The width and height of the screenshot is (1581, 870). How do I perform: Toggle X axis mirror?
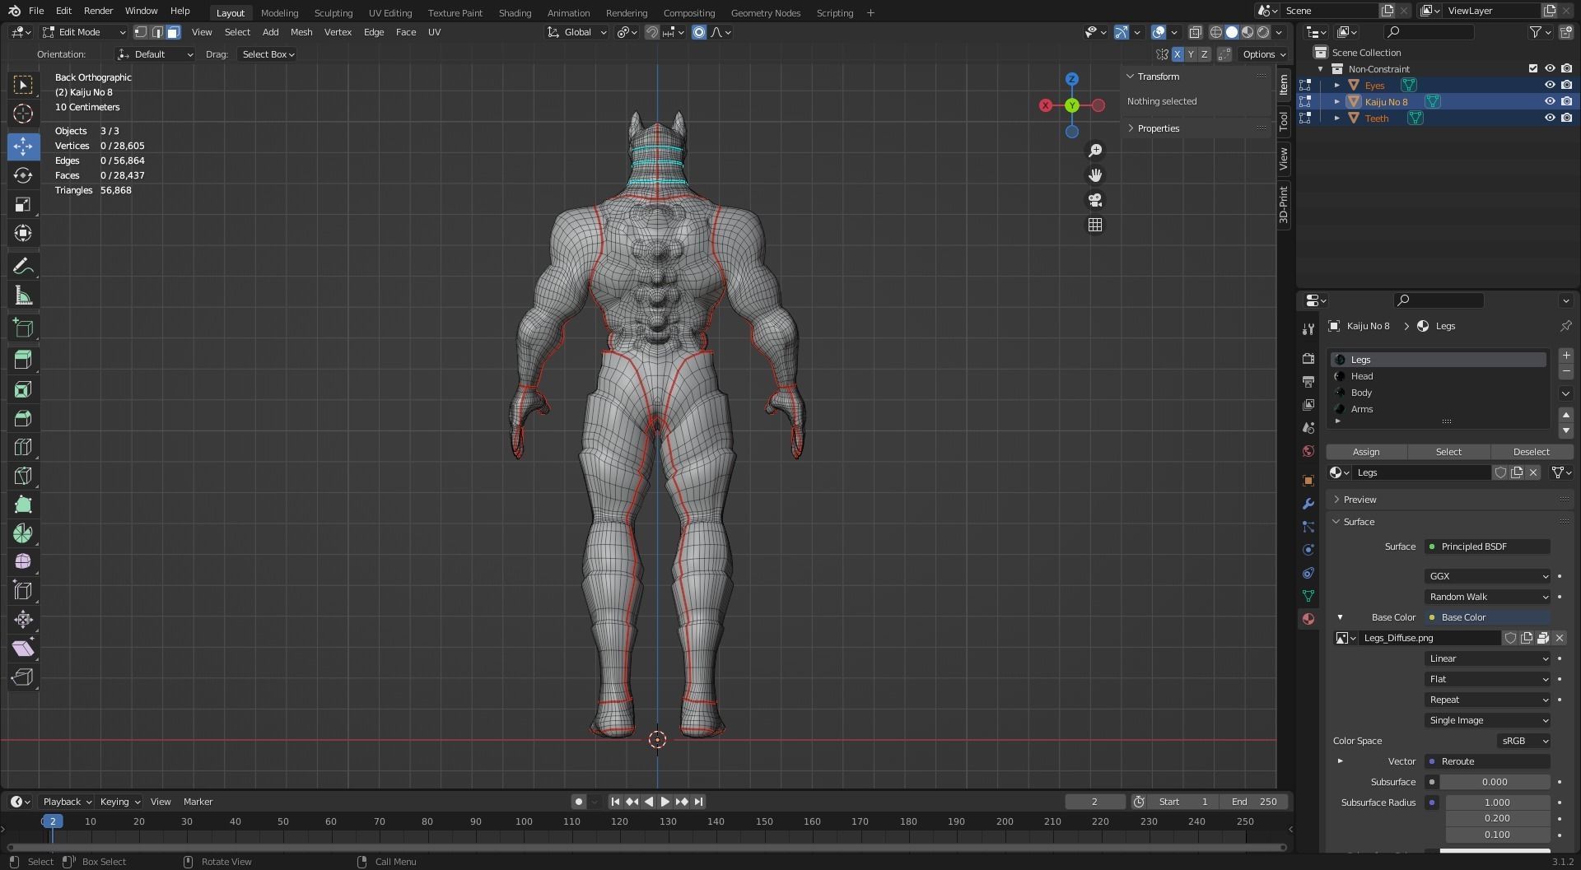[1178, 54]
